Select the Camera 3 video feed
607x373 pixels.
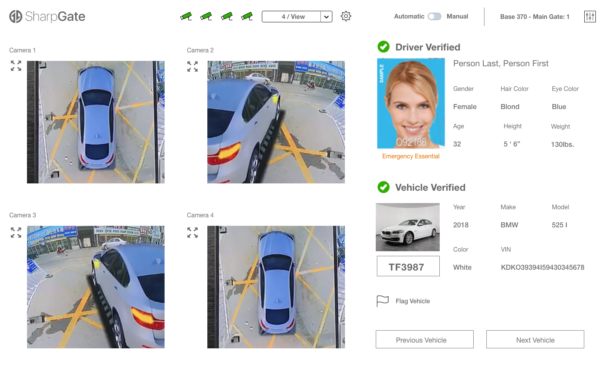[x=96, y=287]
